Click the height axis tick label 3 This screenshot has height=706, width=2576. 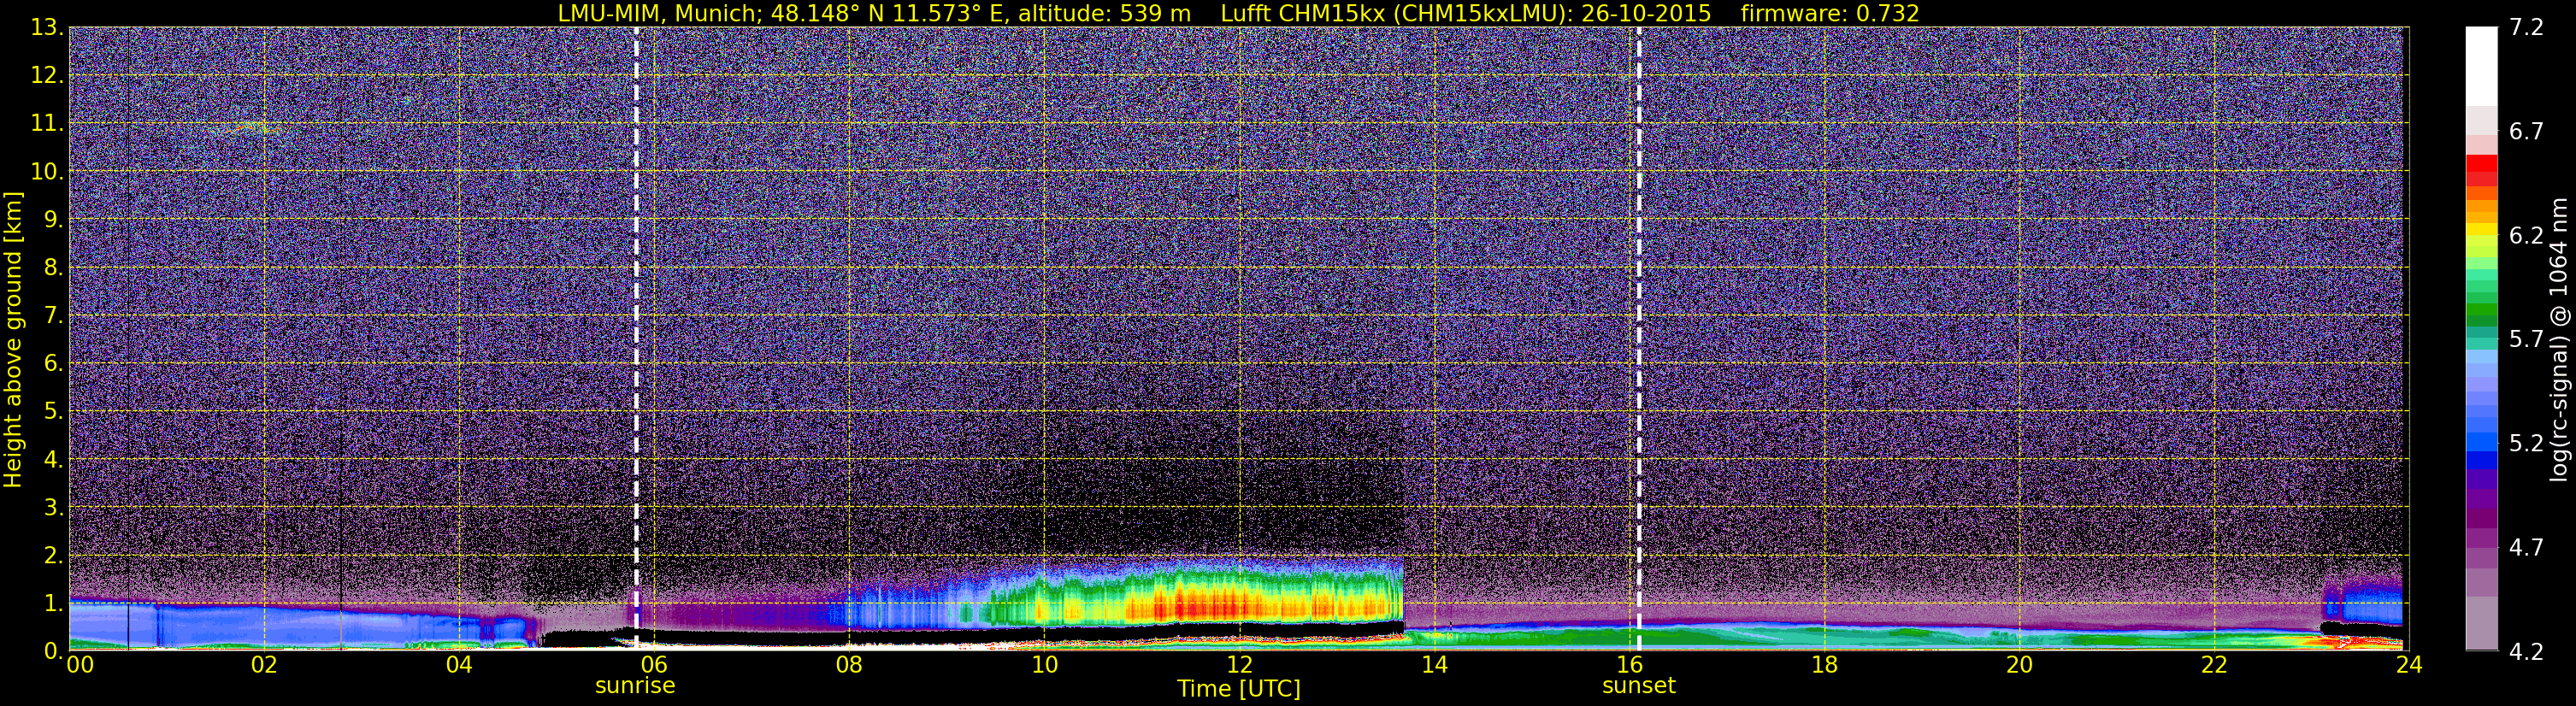tap(52, 507)
